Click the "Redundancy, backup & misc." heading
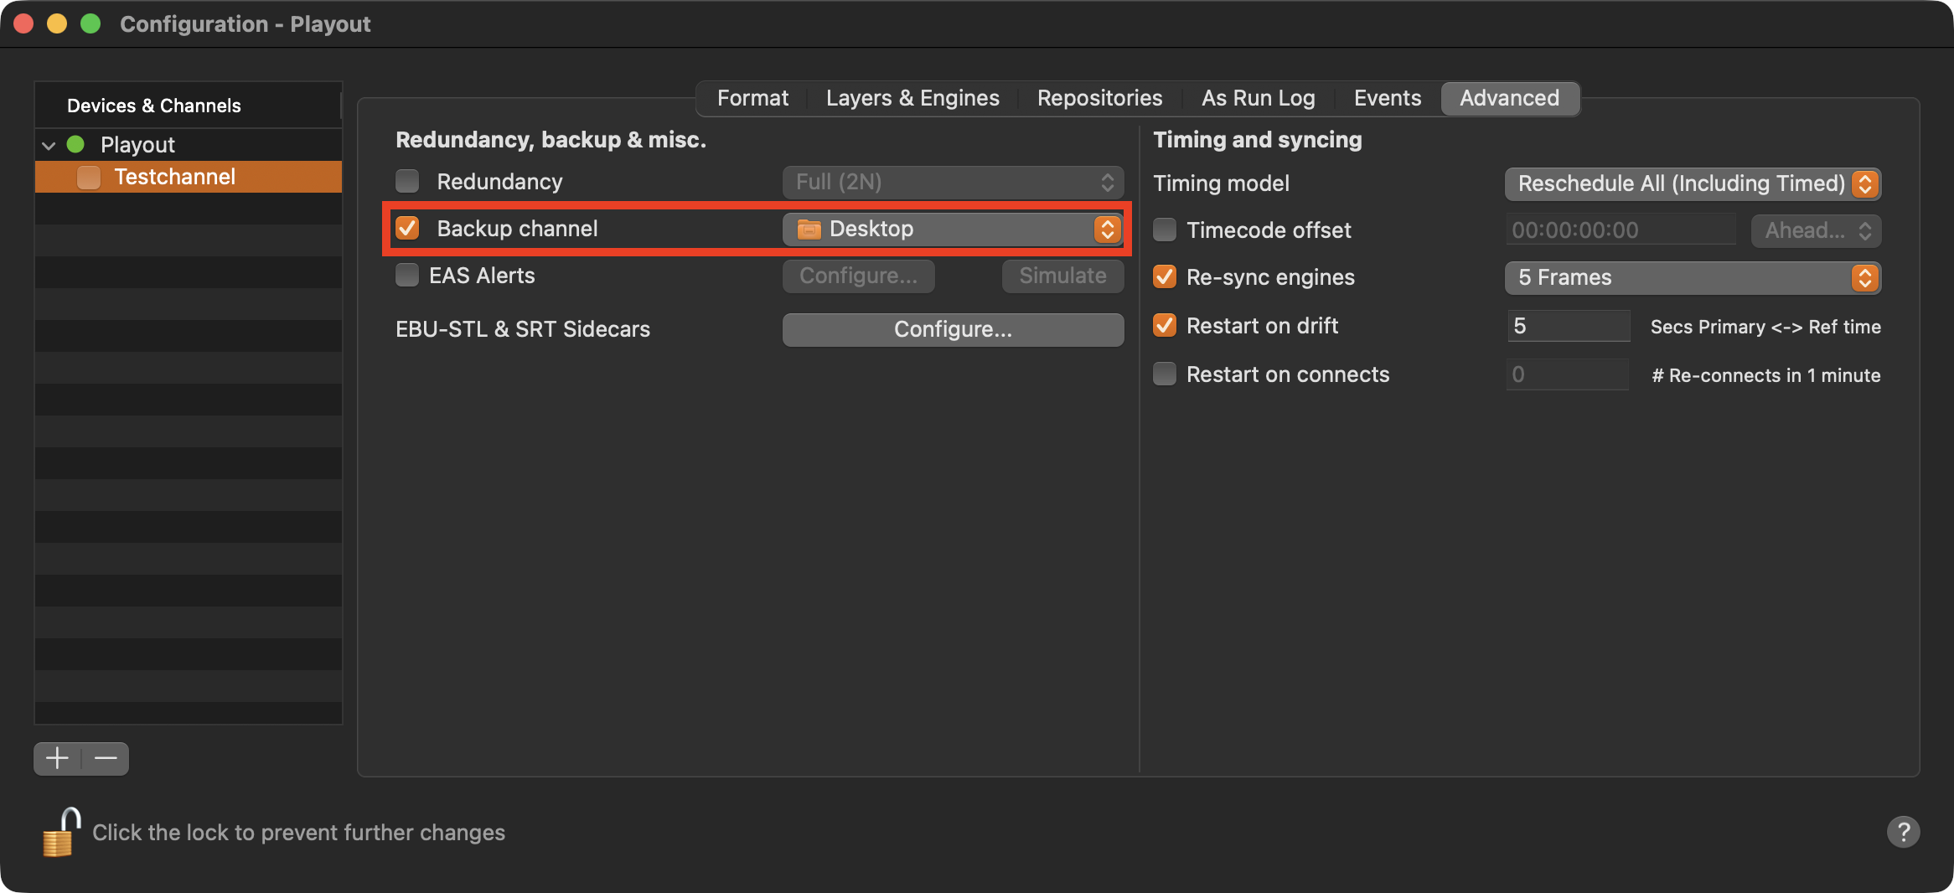The height and width of the screenshot is (893, 1954). pyautogui.click(x=551, y=140)
